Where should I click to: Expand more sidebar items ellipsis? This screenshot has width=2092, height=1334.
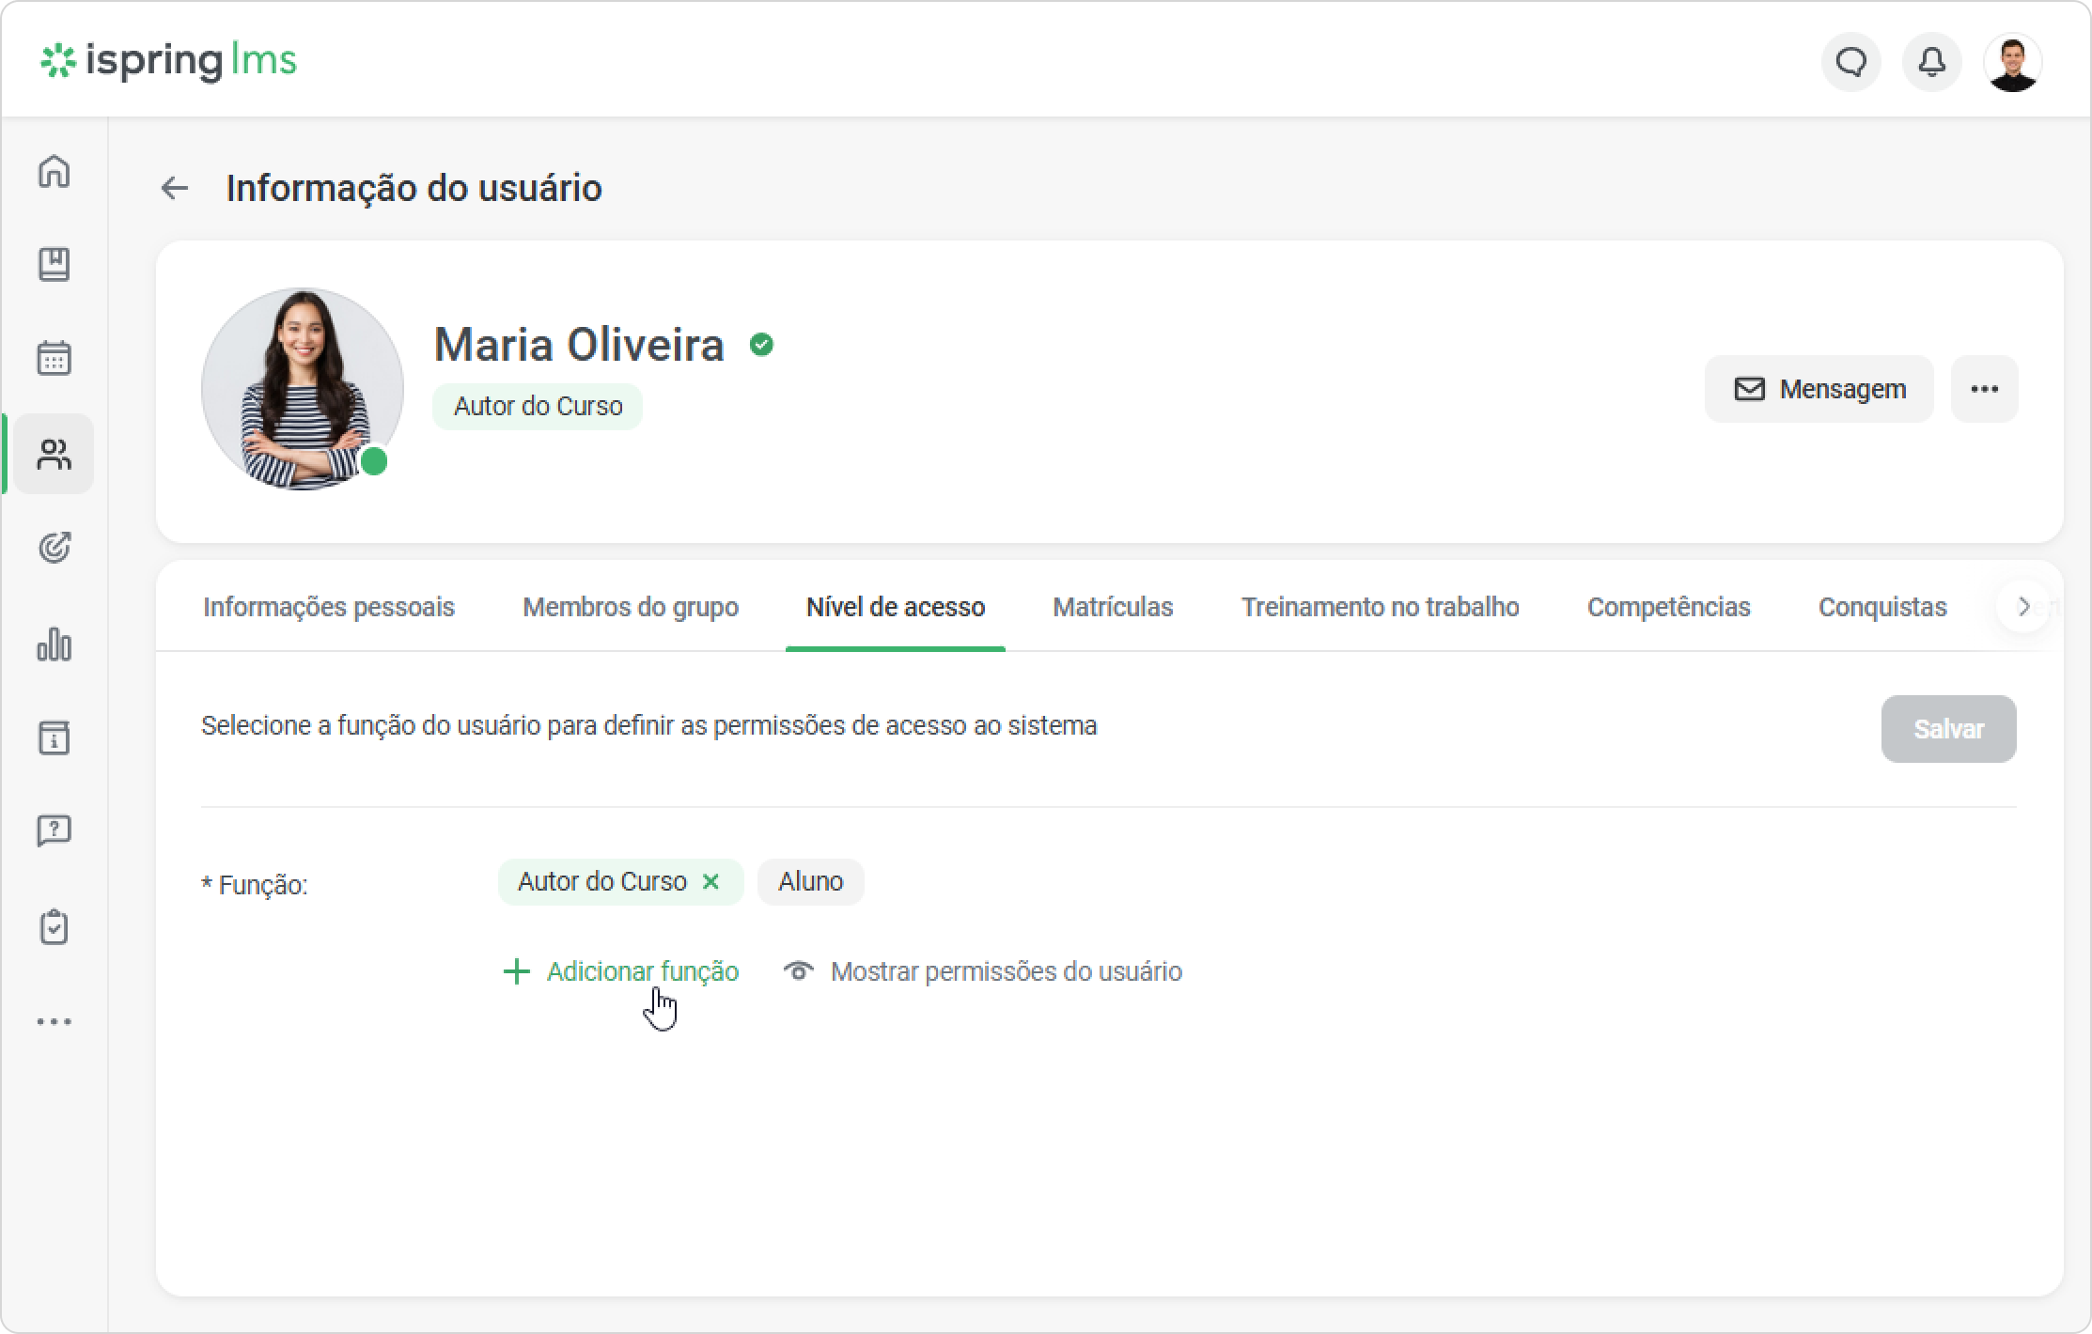(x=54, y=1021)
